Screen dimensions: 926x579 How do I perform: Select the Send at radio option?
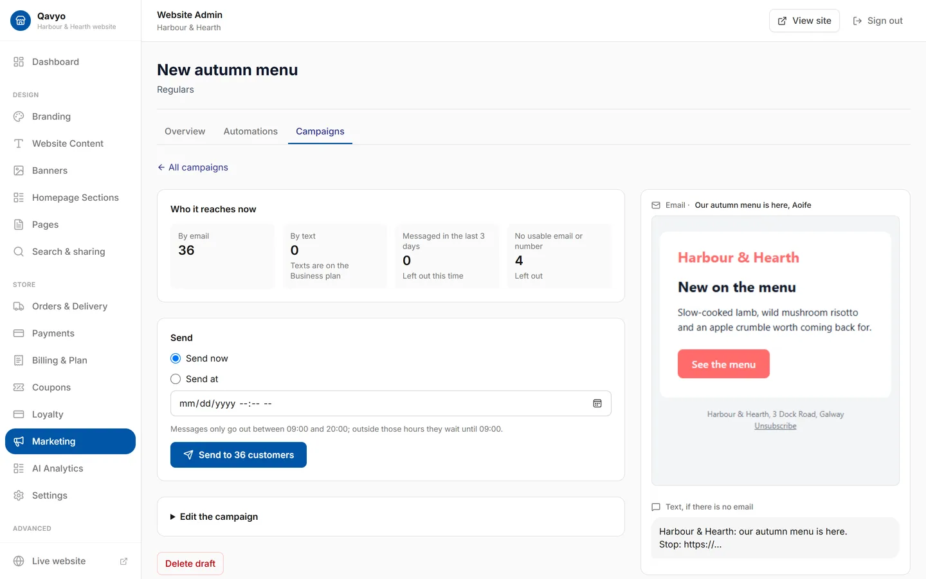tap(176, 379)
